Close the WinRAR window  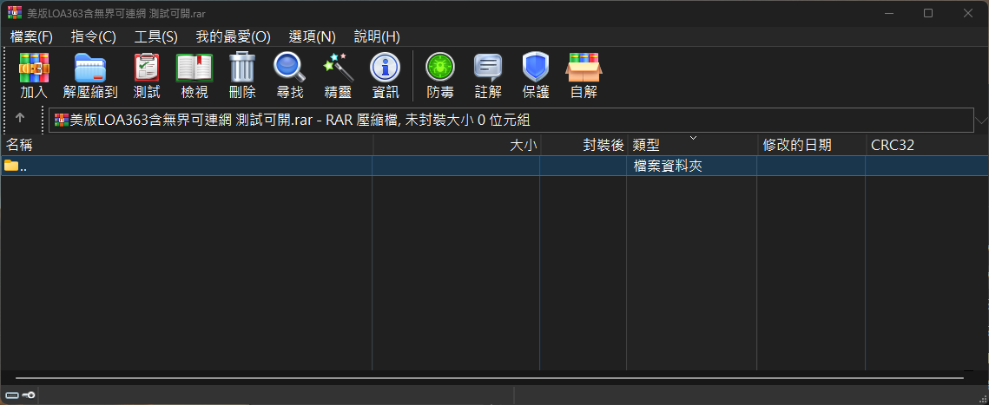coord(967,13)
